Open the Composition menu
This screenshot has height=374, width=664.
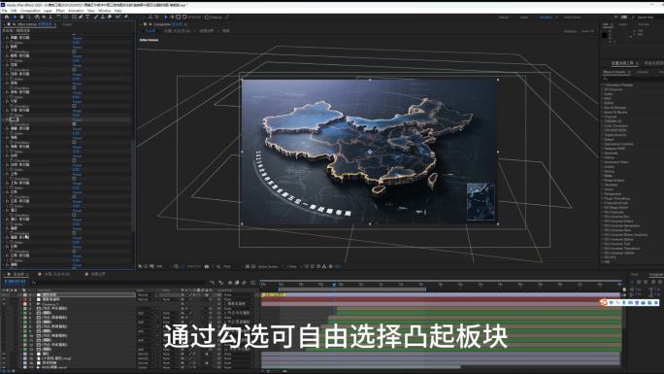[x=30, y=10]
